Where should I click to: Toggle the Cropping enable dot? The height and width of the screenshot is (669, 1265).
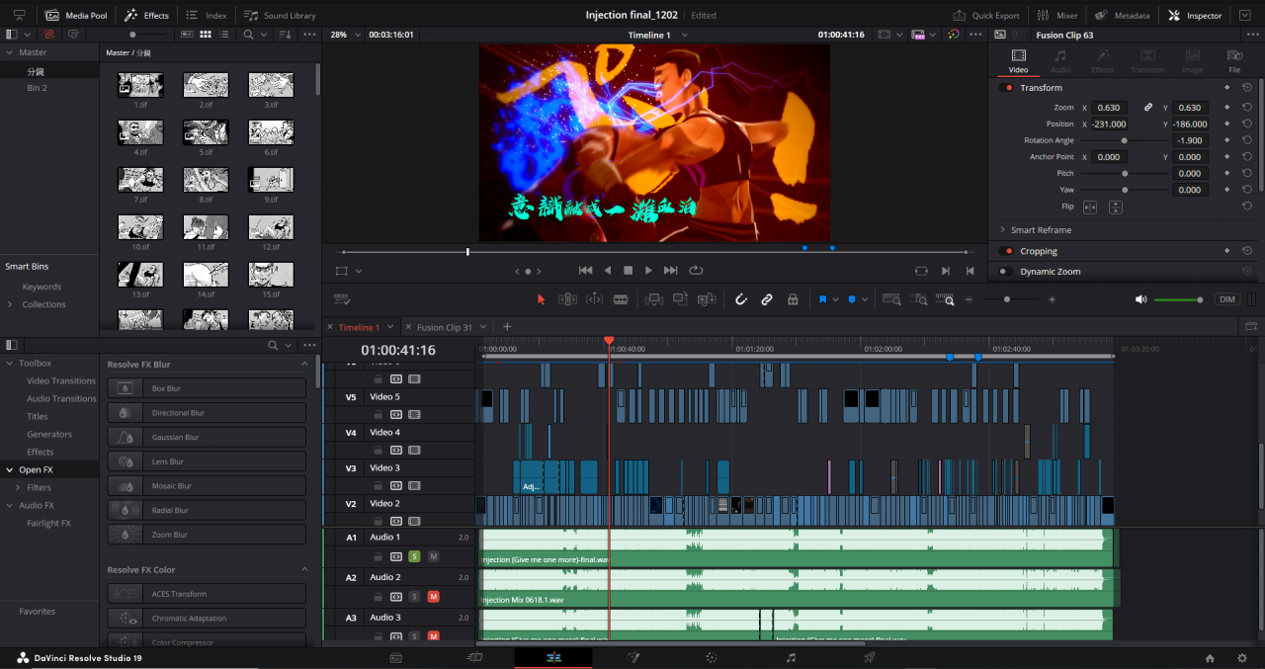point(1008,251)
